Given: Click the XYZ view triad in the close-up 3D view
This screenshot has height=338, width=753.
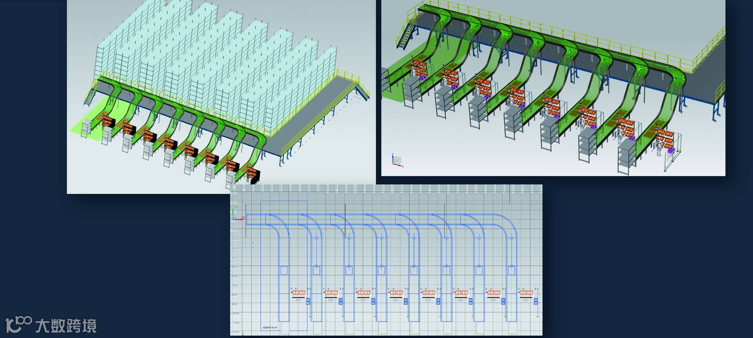Looking at the screenshot, I should 398,160.
